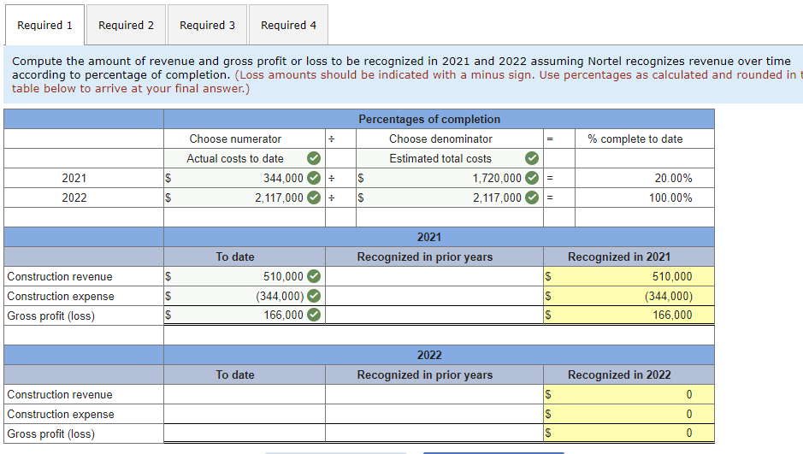This screenshot has height=454, width=803.
Task: Click the 2022 row label in percentages table
Action: [74, 197]
